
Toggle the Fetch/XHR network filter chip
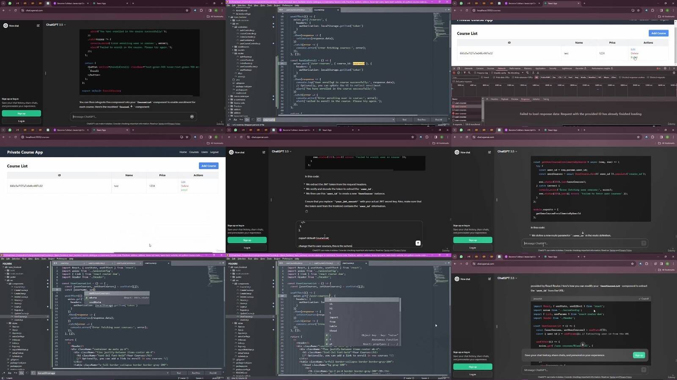click(x=545, y=77)
